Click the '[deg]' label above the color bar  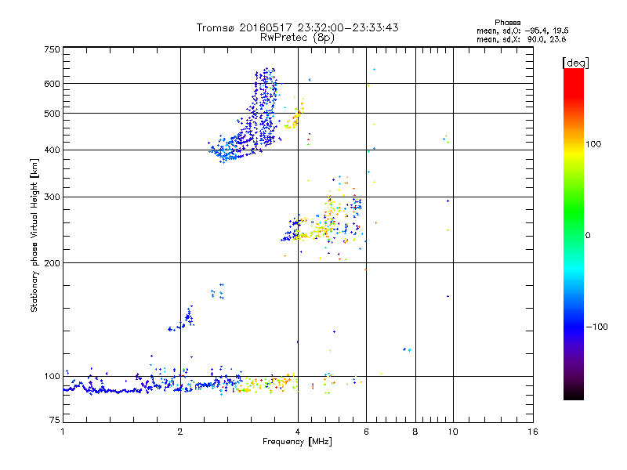(575, 63)
